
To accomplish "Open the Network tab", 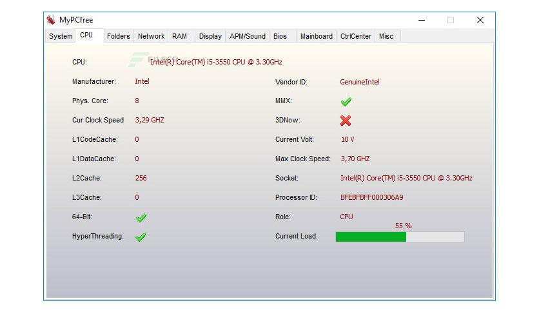I will tap(151, 36).
